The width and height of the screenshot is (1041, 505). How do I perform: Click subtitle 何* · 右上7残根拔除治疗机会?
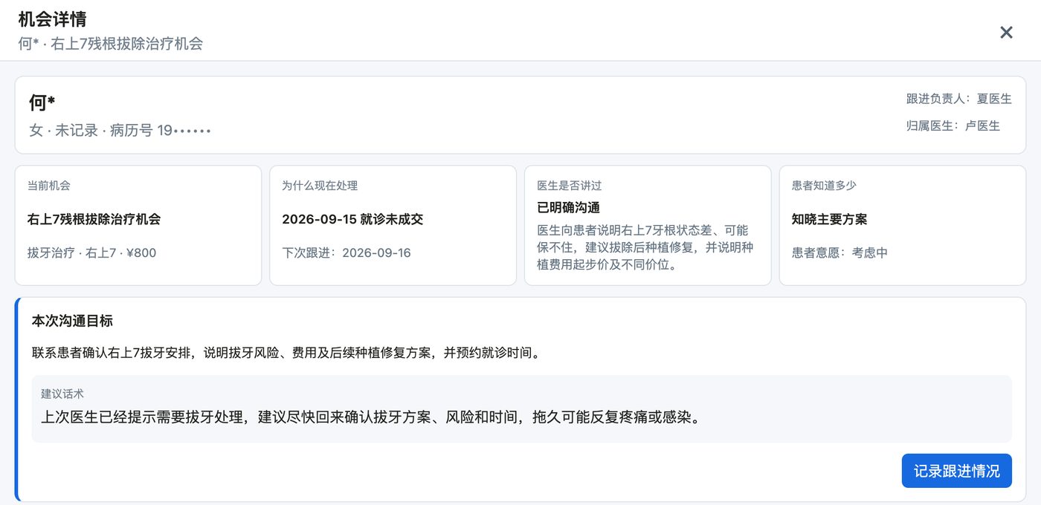pyautogui.click(x=111, y=44)
